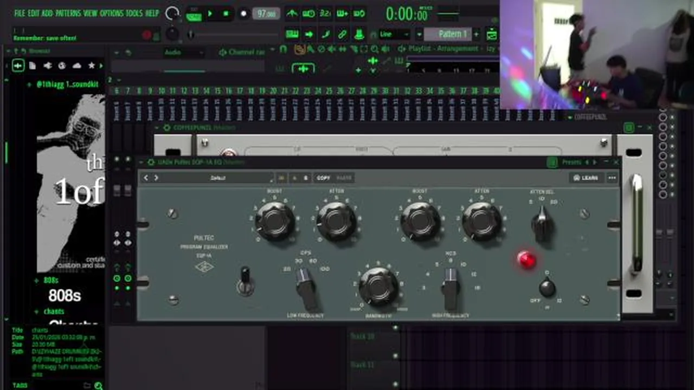Screen dimensions: 694x390
Task: Click the Record button
Action: pos(243,14)
